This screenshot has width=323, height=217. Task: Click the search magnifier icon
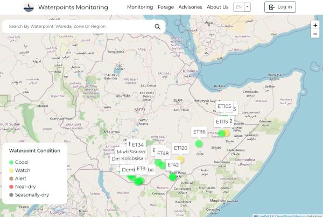click(158, 26)
